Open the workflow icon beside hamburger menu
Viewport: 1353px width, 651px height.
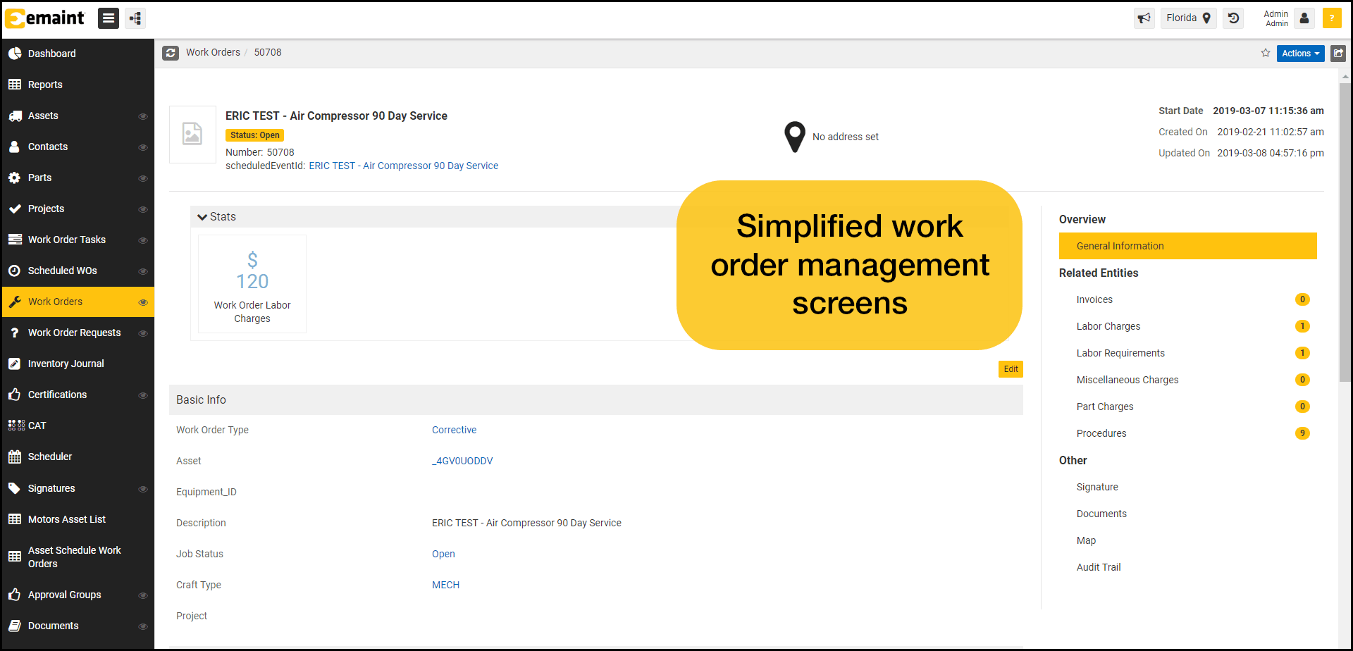[135, 18]
